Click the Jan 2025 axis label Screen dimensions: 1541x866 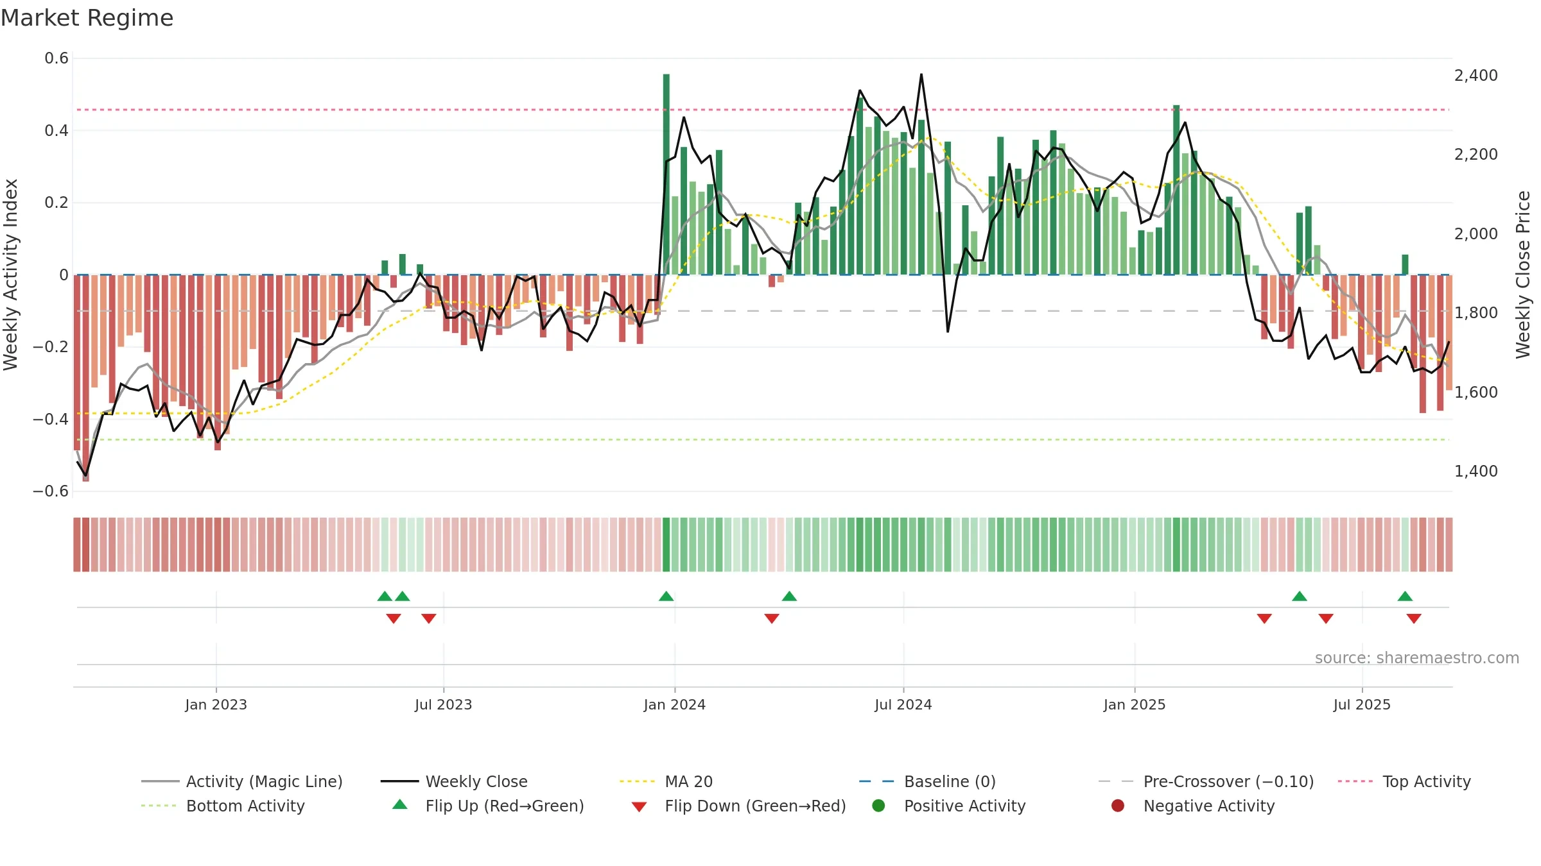1134,704
